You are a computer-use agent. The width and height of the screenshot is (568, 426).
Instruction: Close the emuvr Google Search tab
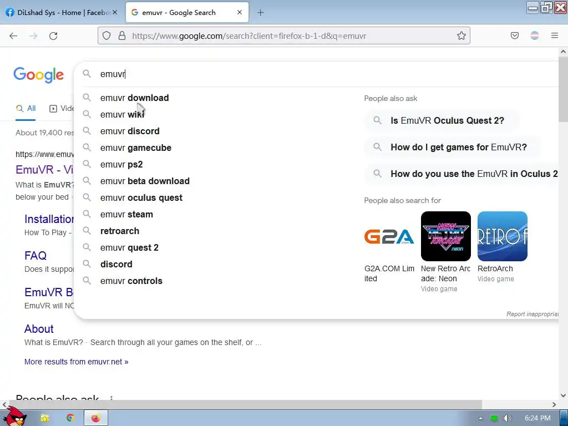[240, 12]
